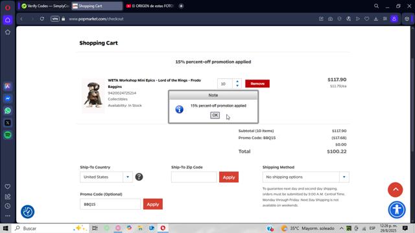
Task: Open the extensions cube icon
Action: coord(407,19)
